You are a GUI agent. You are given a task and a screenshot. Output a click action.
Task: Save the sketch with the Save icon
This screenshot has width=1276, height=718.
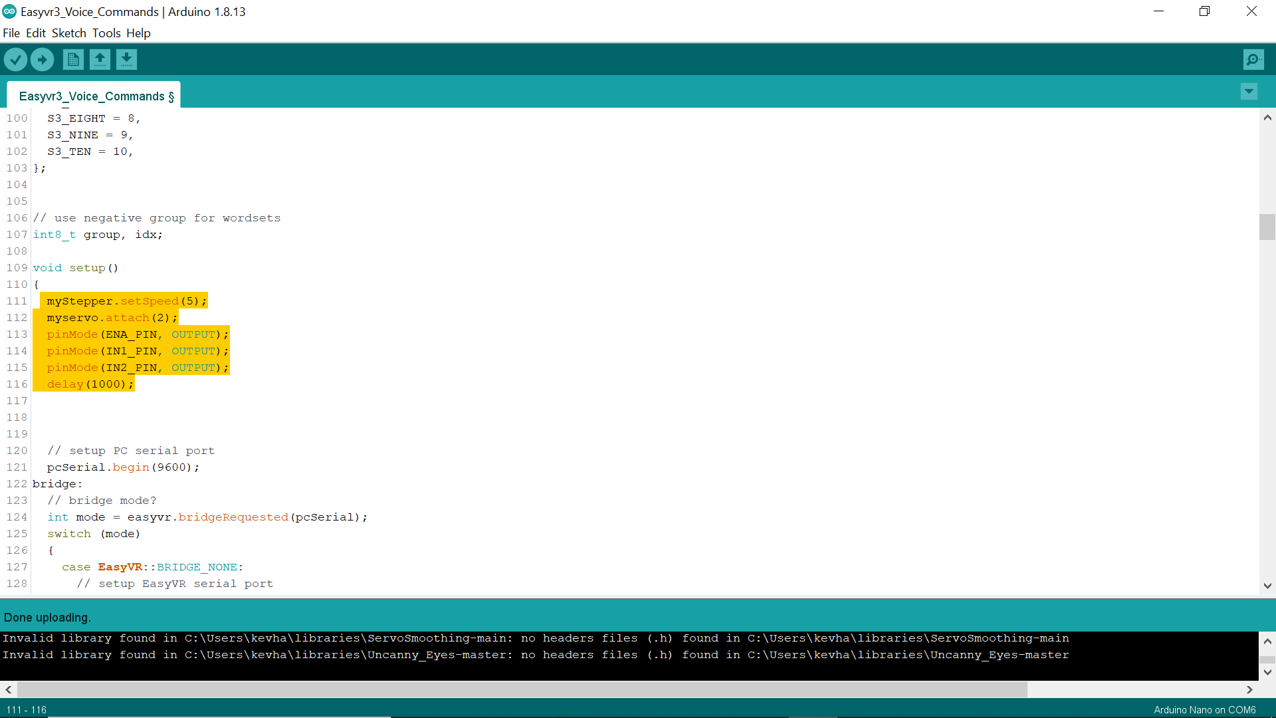(126, 59)
